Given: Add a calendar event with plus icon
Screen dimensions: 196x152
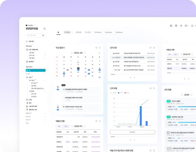Looking at the screenshot, I should click(99, 53).
